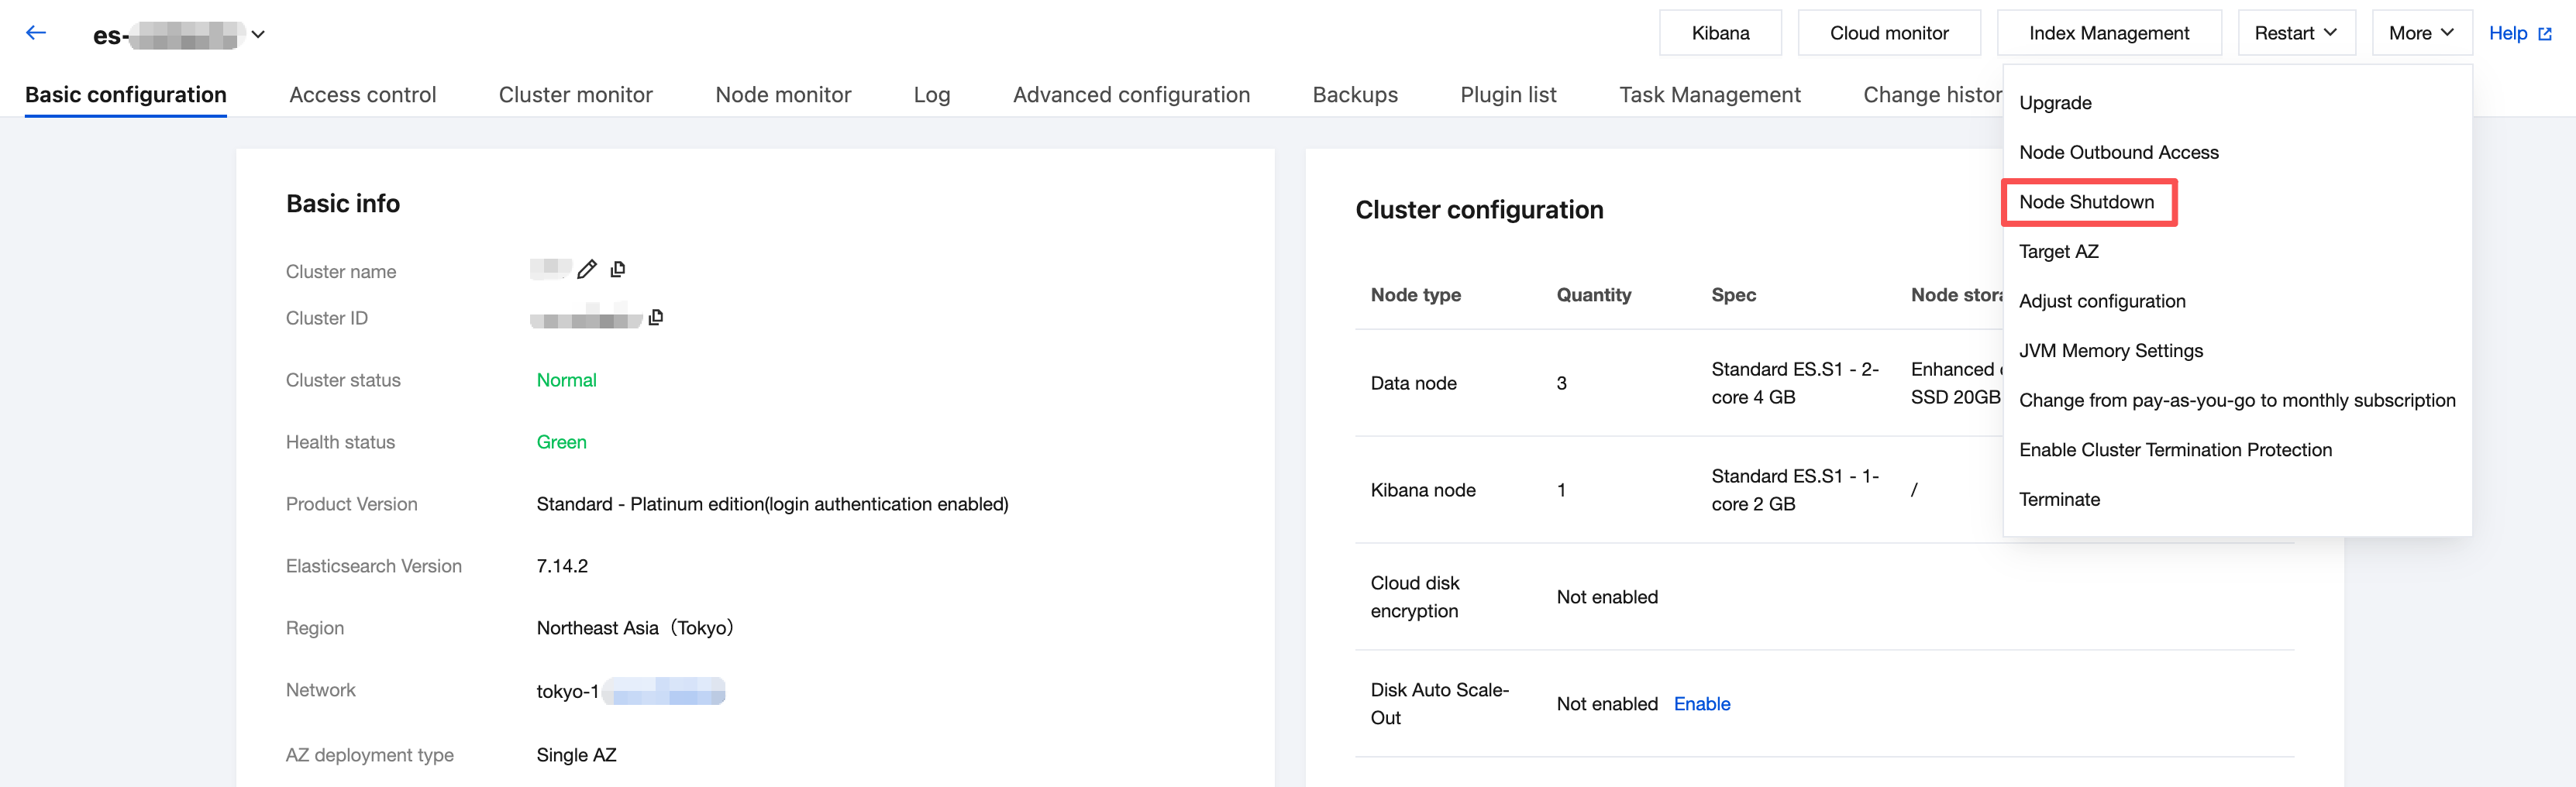Switch to the Access control tab
Screen dimensions: 2576x787
(x=362, y=95)
